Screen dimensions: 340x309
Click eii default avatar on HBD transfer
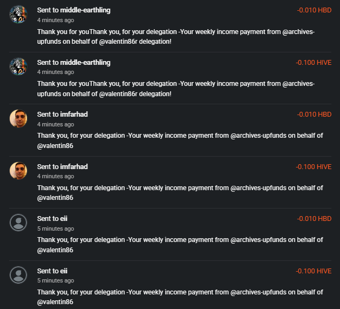pyautogui.click(x=18, y=223)
